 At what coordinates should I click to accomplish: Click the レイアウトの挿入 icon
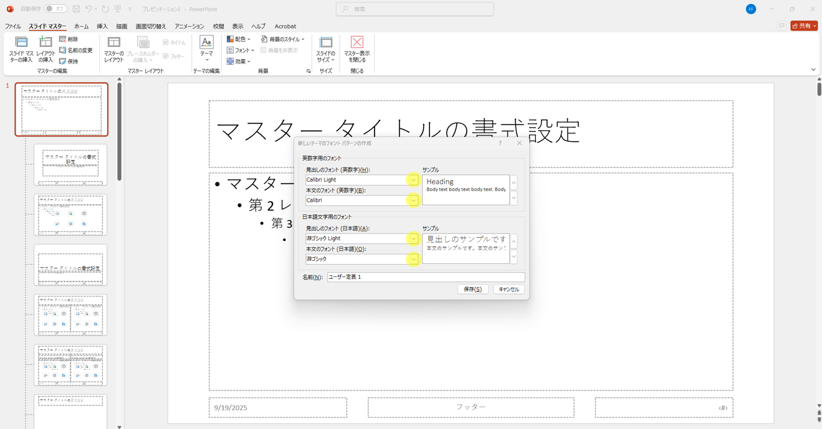pyautogui.click(x=45, y=43)
